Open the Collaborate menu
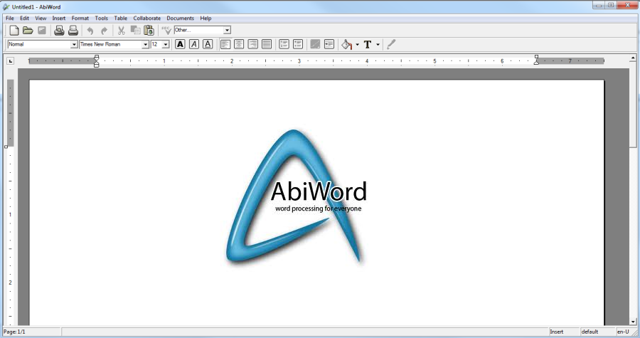Viewport: 640px width, 338px height. [147, 18]
